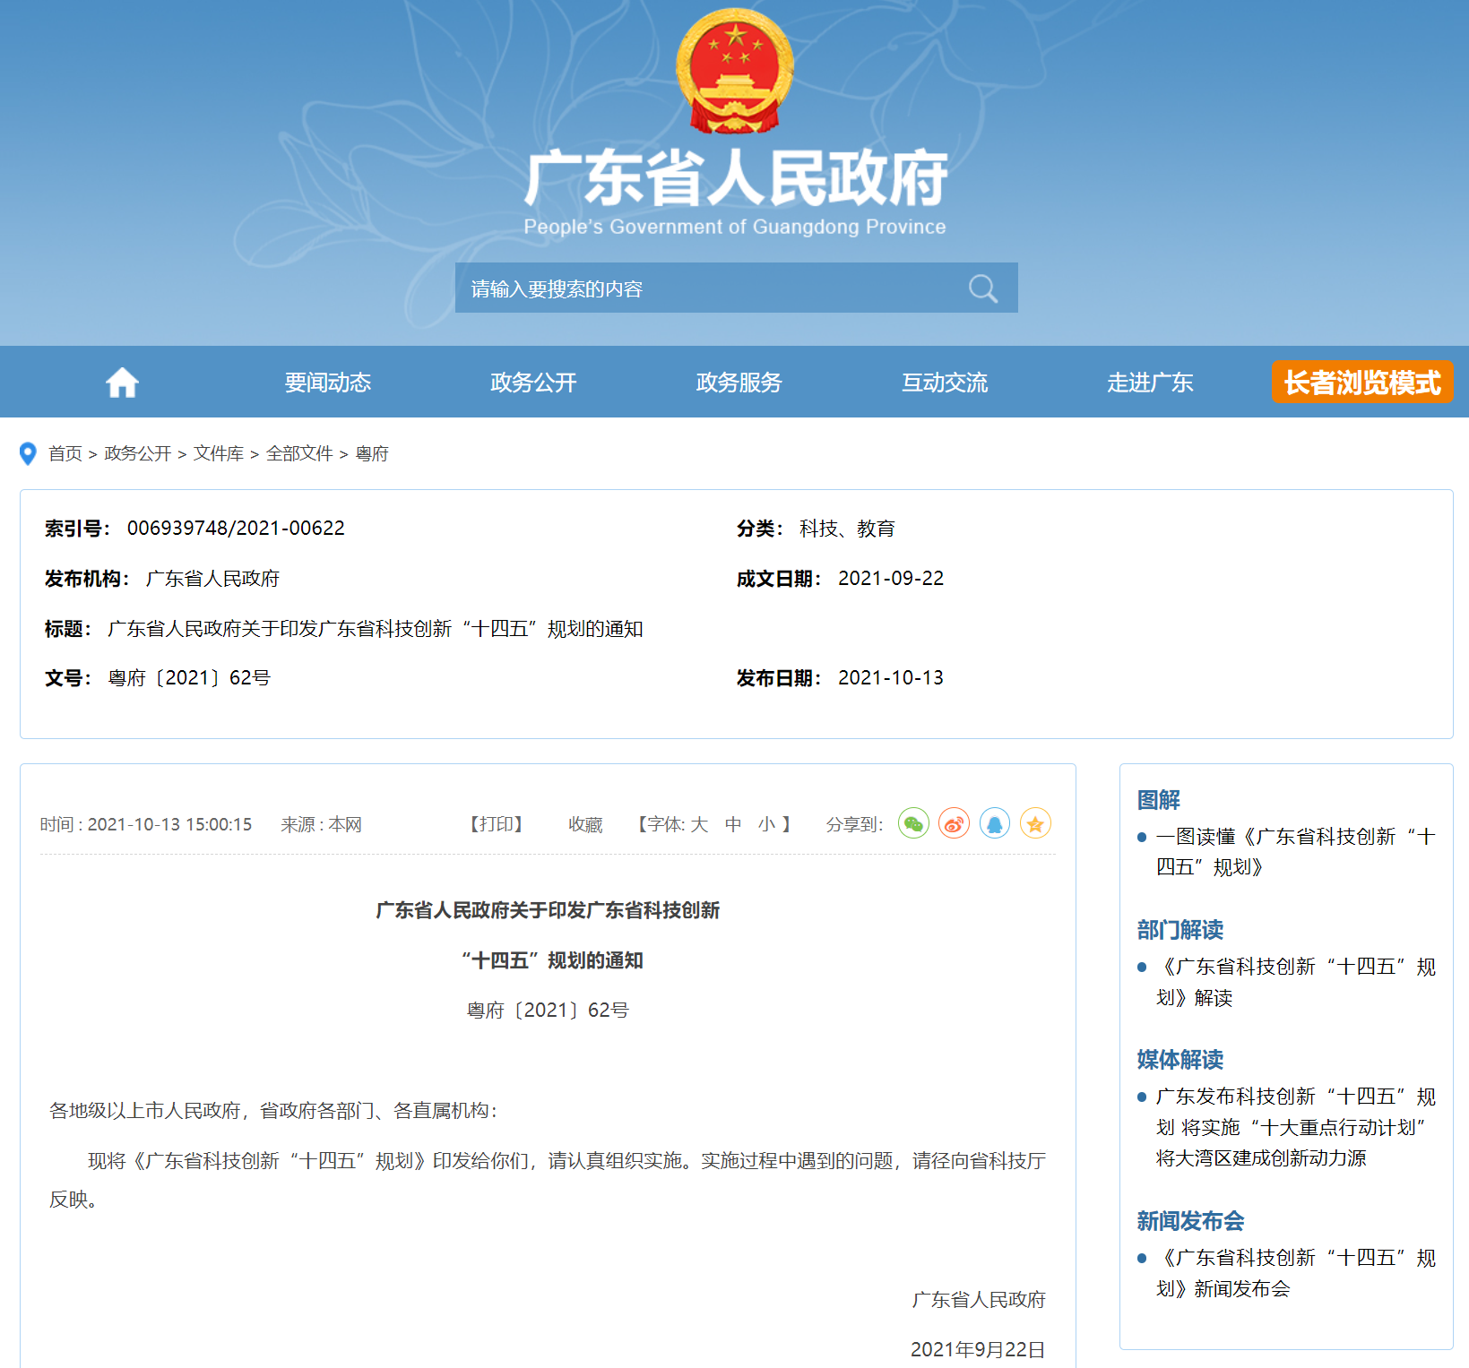This screenshot has width=1469, height=1368.
Task: Share to Qzone star icon
Action: [x=1034, y=823]
